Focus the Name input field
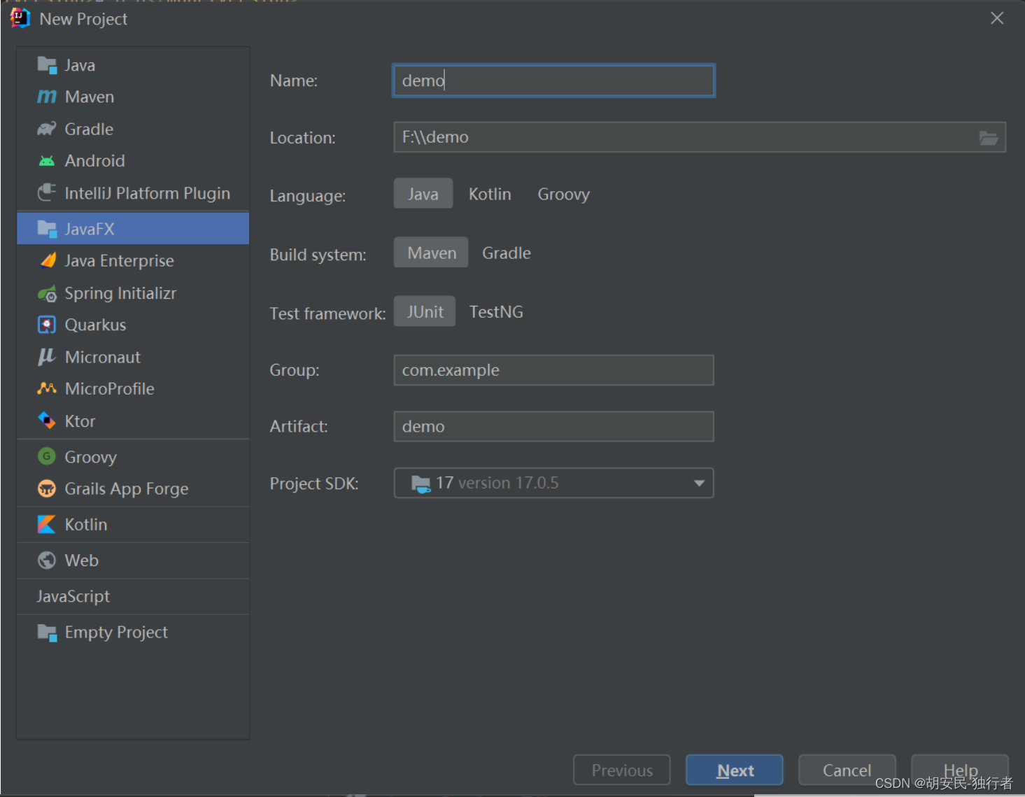 [553, 80]
